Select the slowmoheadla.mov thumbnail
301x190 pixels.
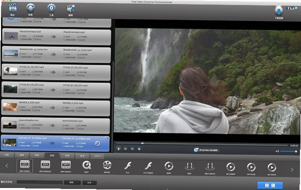coord(10,125)
